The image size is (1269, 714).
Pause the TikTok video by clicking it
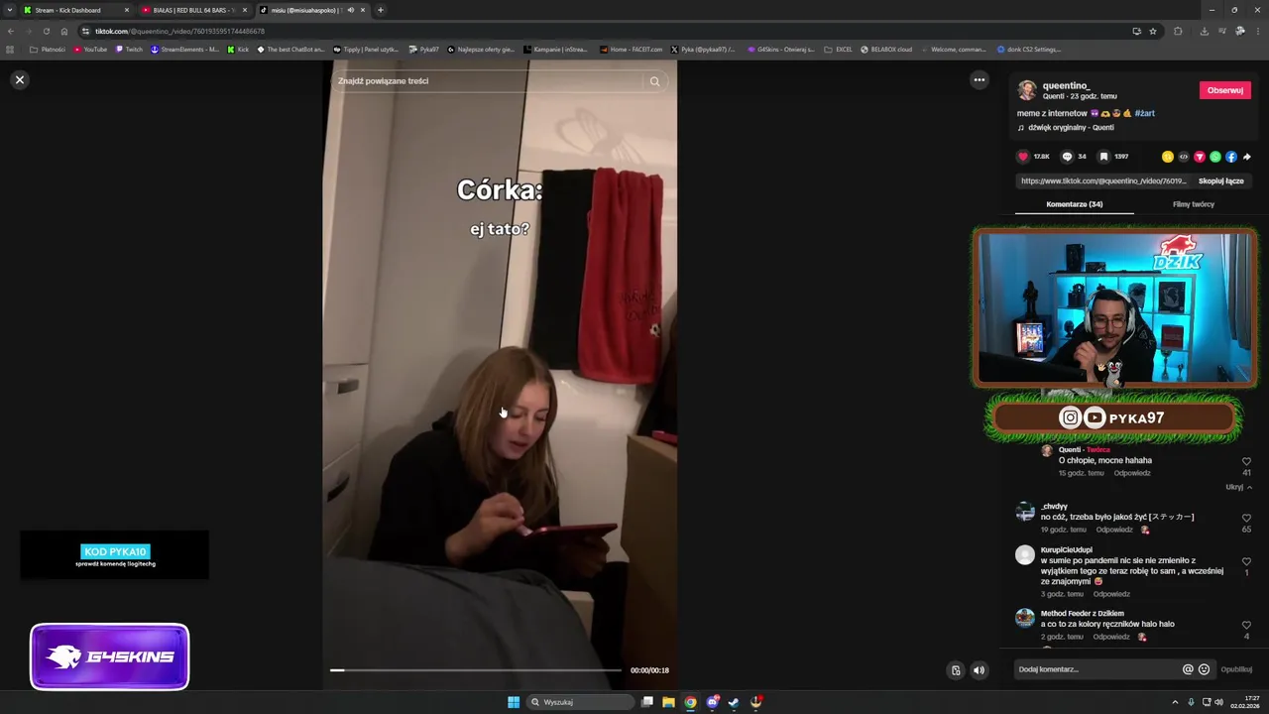[500, 377]
